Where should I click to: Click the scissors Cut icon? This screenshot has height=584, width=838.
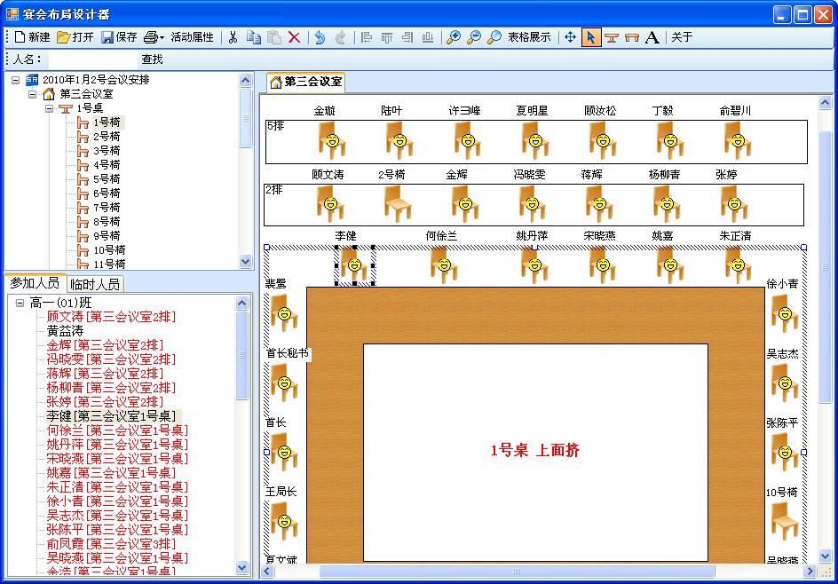(x=233, y=37)
